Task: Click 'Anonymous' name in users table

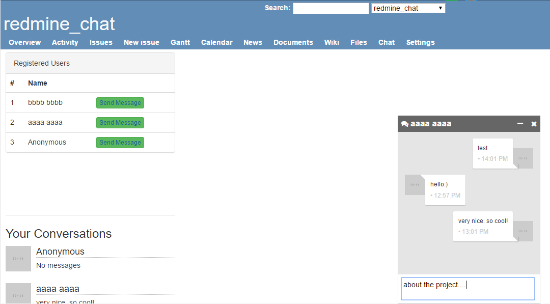Action: [47, 142]
